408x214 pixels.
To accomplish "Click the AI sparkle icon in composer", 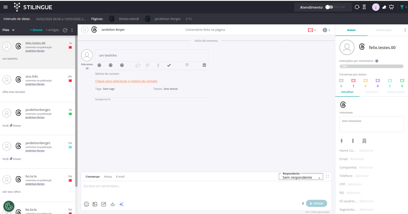I will tap(121, 204).
